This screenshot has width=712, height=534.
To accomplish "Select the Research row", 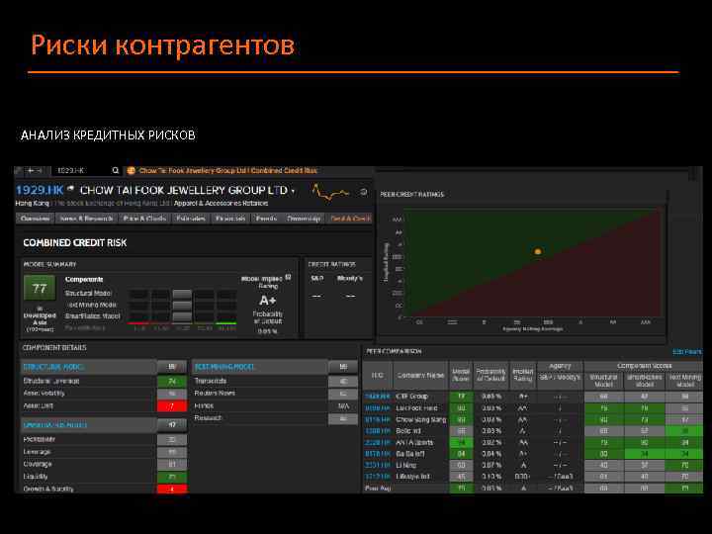I will [x=275, y=418].
